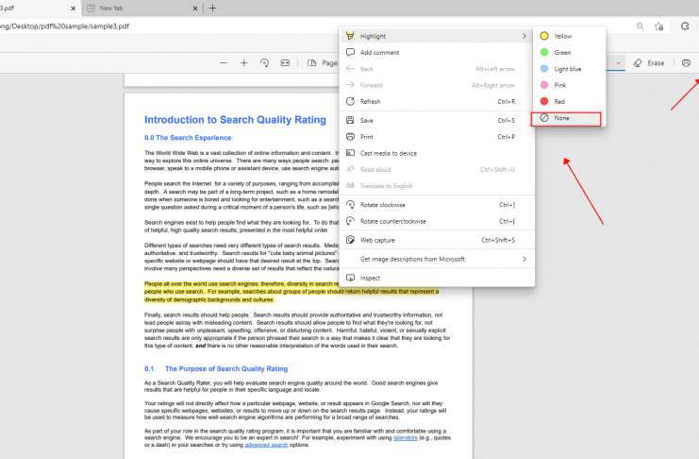Viewport: 699px width, 459px height.
Task: Click the yellow highlighted paragraph text
Action: point(291,292)
